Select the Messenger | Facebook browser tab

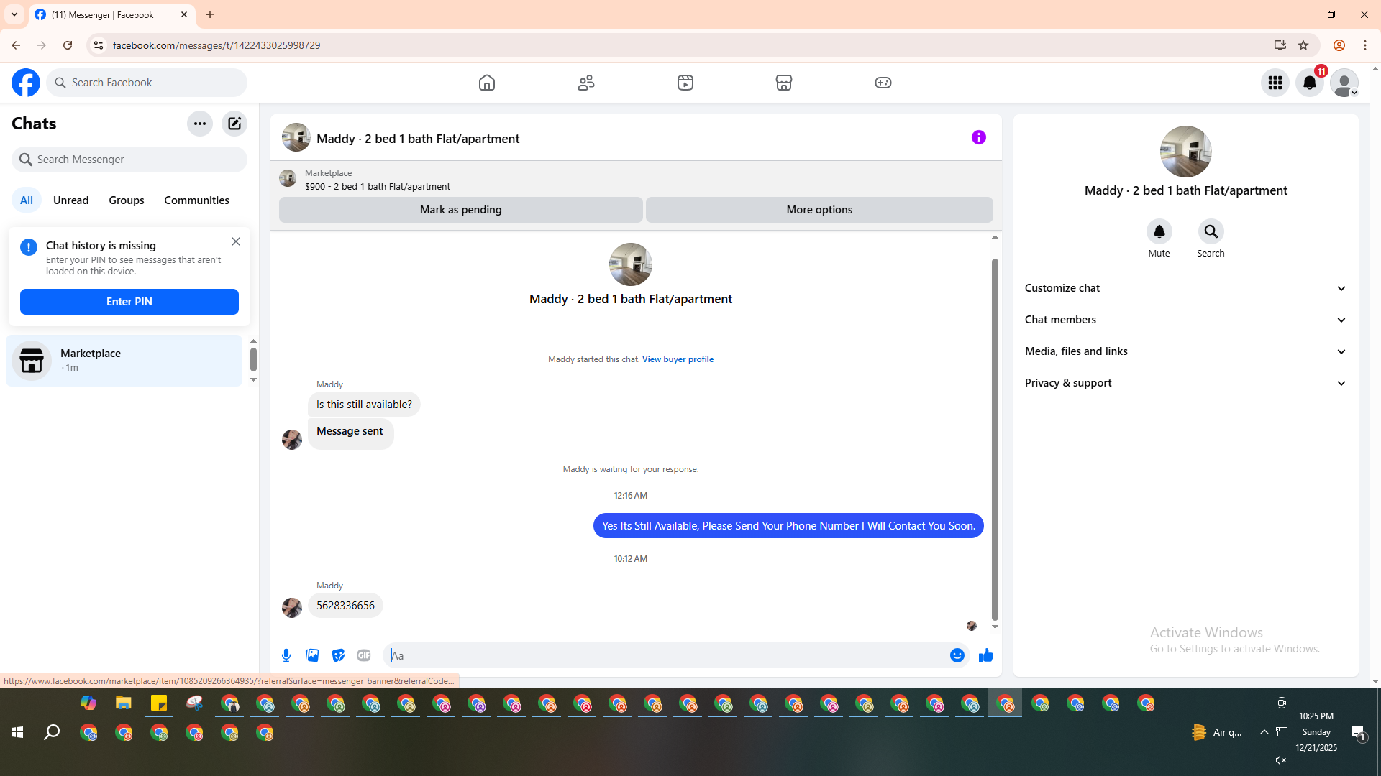[111, 14]
